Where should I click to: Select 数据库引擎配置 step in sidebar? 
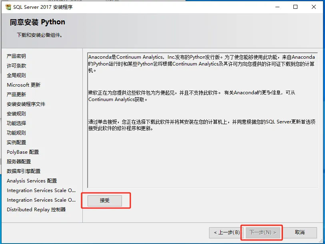[24, 171]
